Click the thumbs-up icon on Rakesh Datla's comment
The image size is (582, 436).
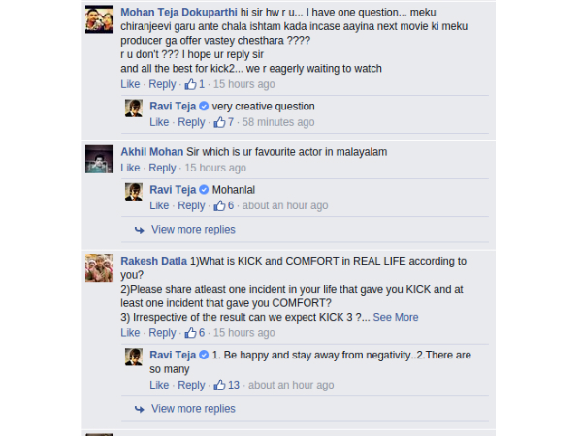[x=190, y=333]
